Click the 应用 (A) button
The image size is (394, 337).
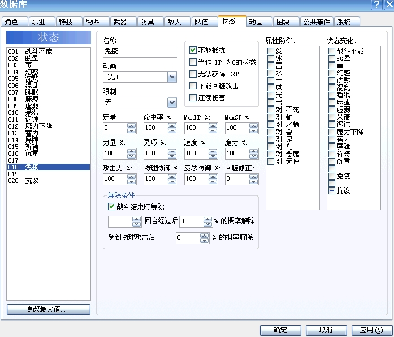[x=372, y=330]
